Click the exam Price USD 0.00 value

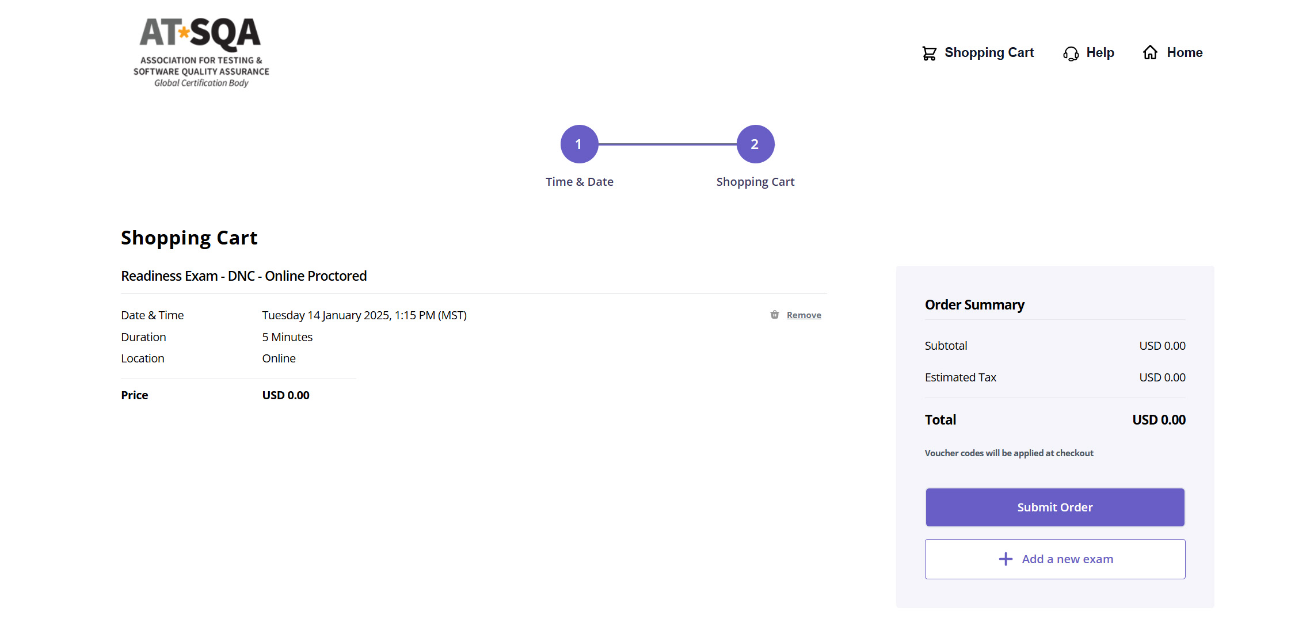pyautogui.click(x=285, y=395)
